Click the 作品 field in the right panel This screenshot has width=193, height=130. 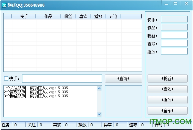click(x=174, y=27)
